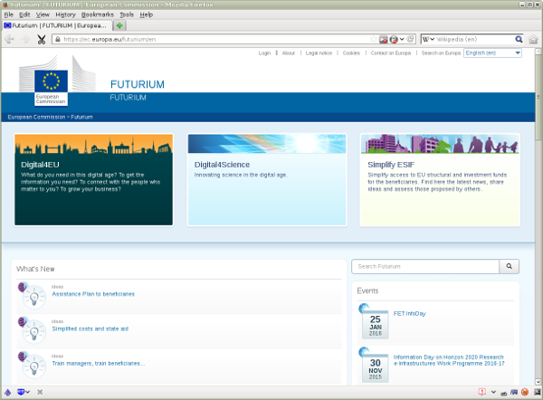Open the dropdown of blue add-on bar icon

(x=28, y=392)
